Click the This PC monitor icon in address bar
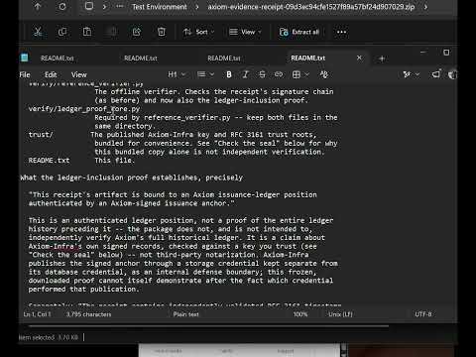The height and width of the screenshot is (357, 476). click(89, 6)
